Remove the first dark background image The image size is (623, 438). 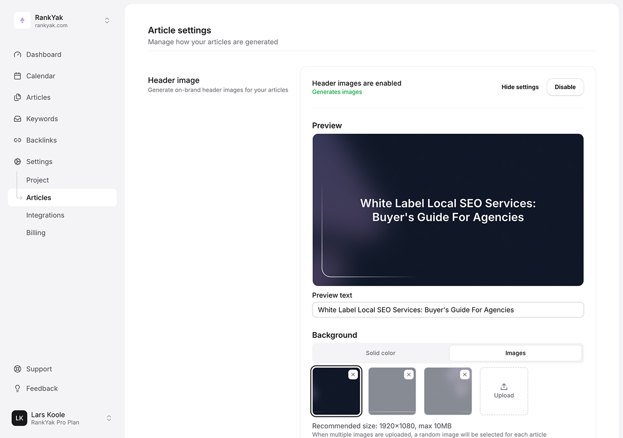tap(353, 375)
